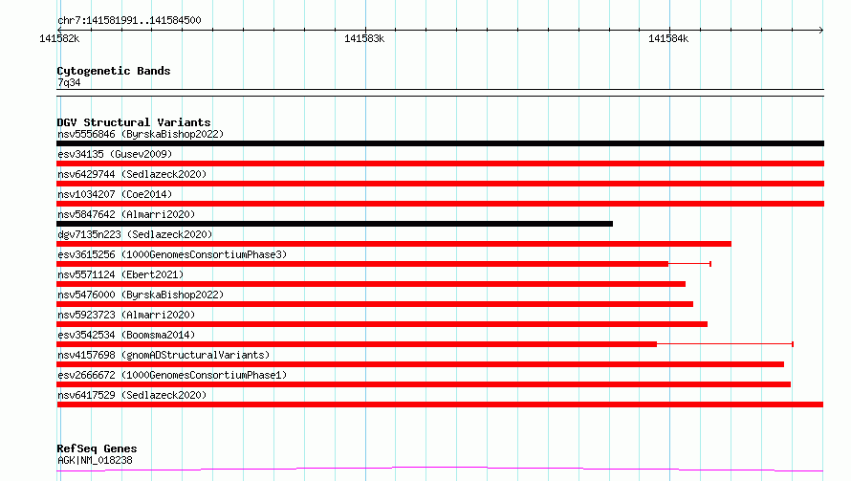
Task: Open nsv4157698 (gnomADStructuralVariants) label
Action: pyautogui.click(x=164, y=355)
